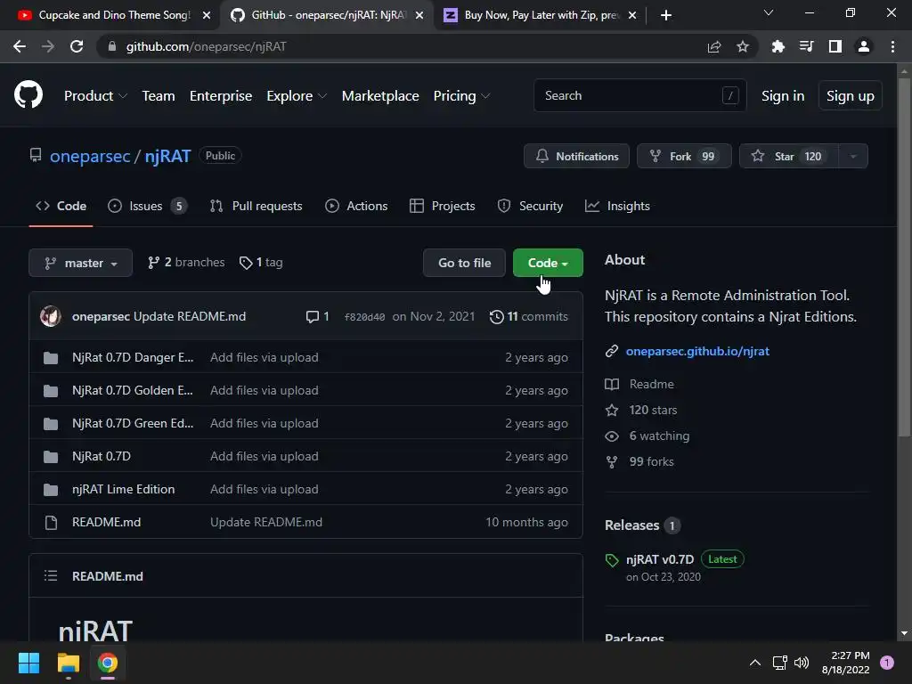Click the Notifications button
This screenshot has height=684, width=912.
point(576,156)
